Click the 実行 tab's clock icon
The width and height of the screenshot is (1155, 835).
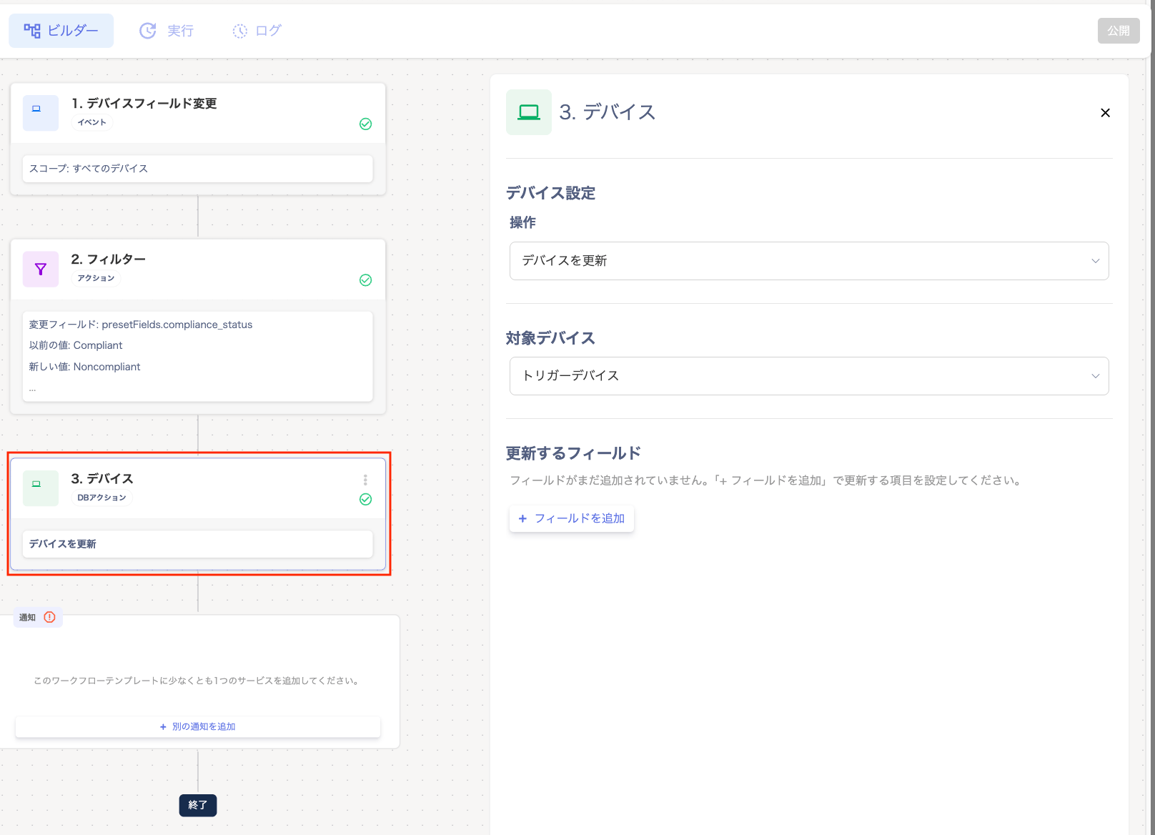coord(148,31)
